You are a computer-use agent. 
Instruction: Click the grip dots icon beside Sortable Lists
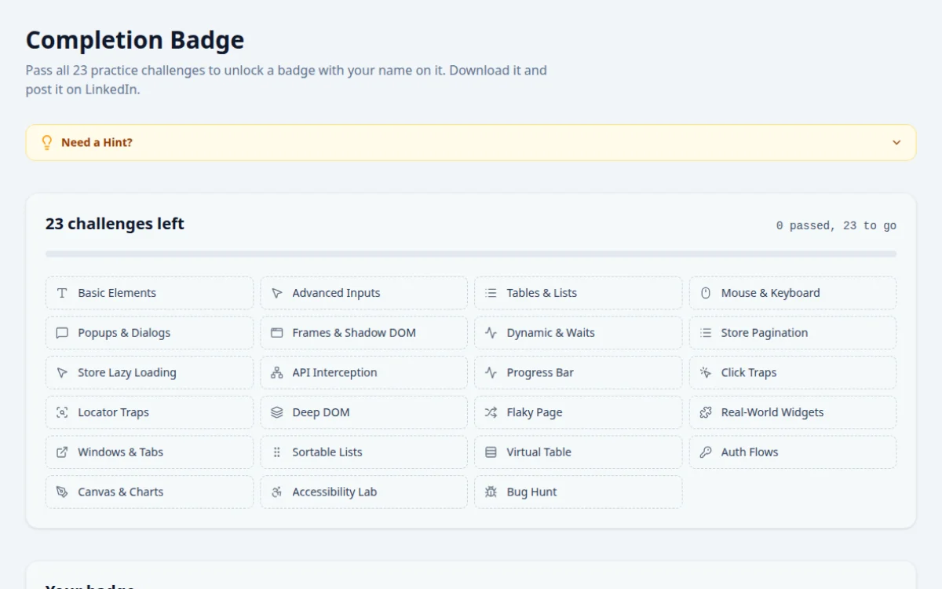pos(276,452)
